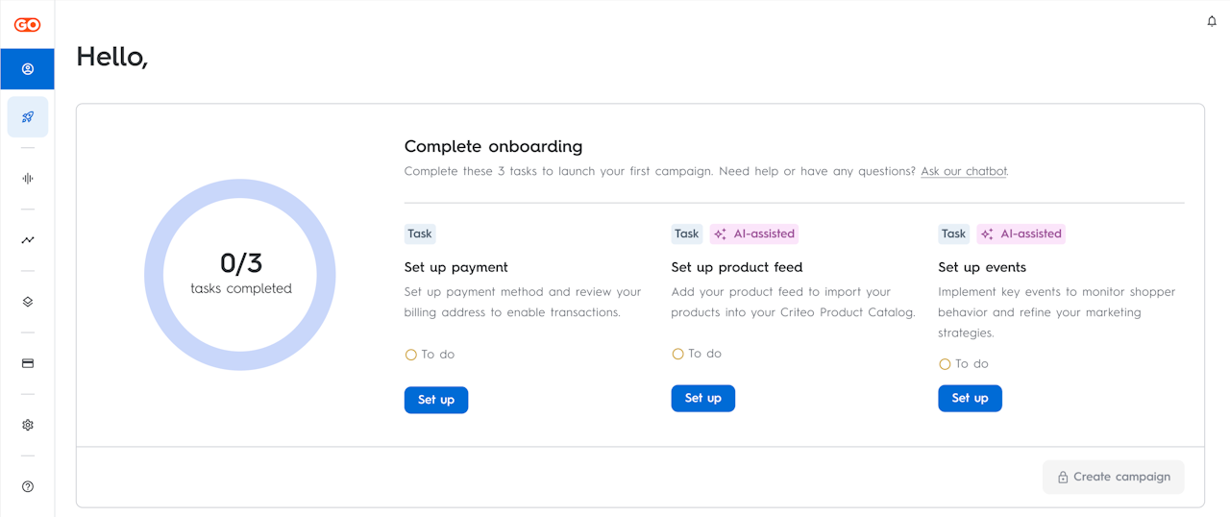Open the trend line analytics icon
Viewport: 1230px width, 517px height.
click(28, 240)
